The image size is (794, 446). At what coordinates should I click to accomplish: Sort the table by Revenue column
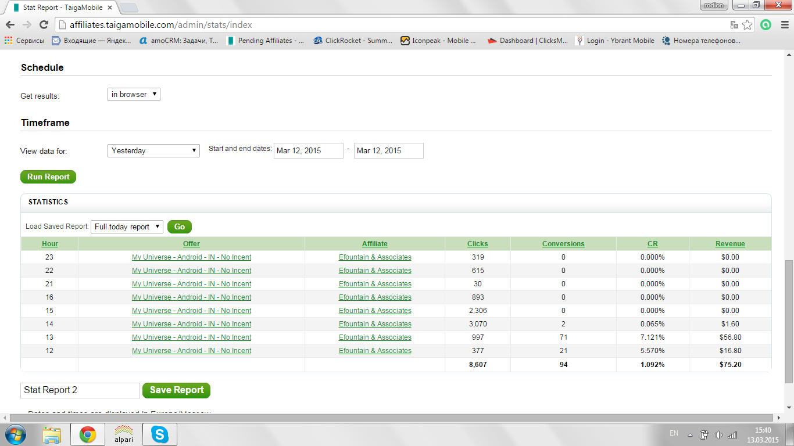pos(730,244)
